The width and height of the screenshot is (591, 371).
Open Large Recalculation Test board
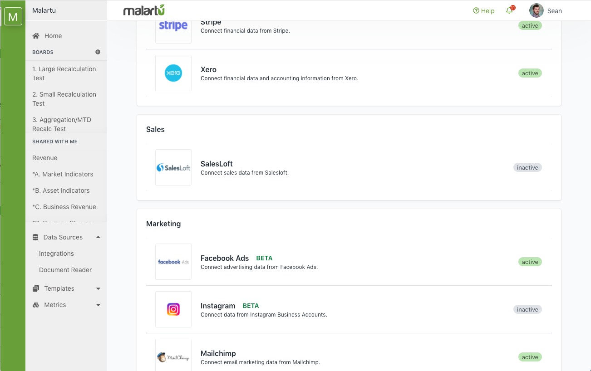coord(64,73)
